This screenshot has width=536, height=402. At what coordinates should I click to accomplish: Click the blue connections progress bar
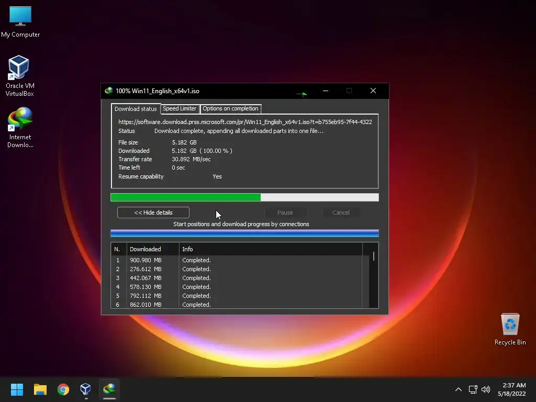(244, 233)
